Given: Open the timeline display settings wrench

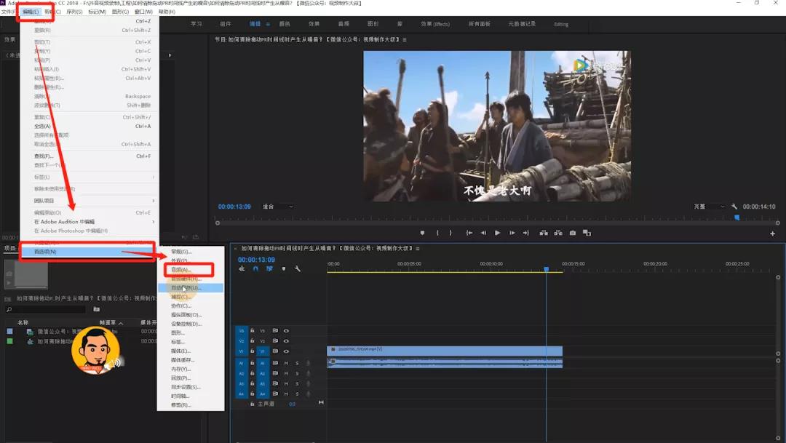Looking at the screenshot, I should 297,269.
